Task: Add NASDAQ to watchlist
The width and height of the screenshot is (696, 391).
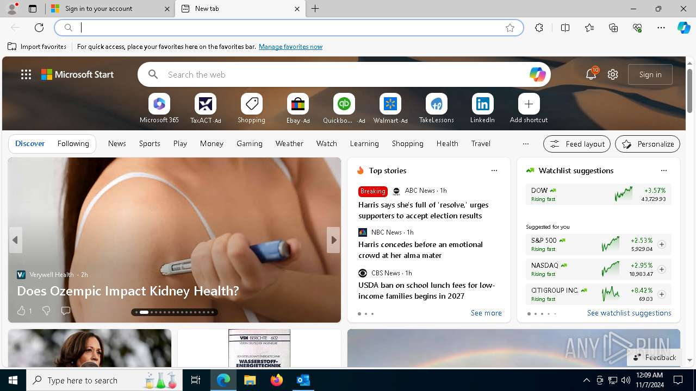Action: coord(661,269)
